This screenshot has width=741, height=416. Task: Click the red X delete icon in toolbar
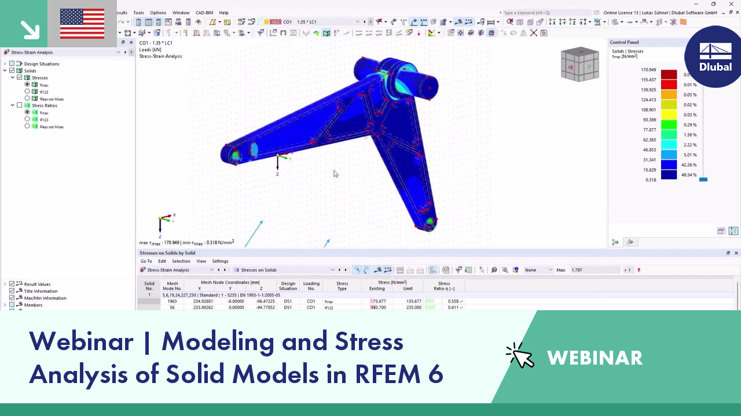[x=533, y=33]
